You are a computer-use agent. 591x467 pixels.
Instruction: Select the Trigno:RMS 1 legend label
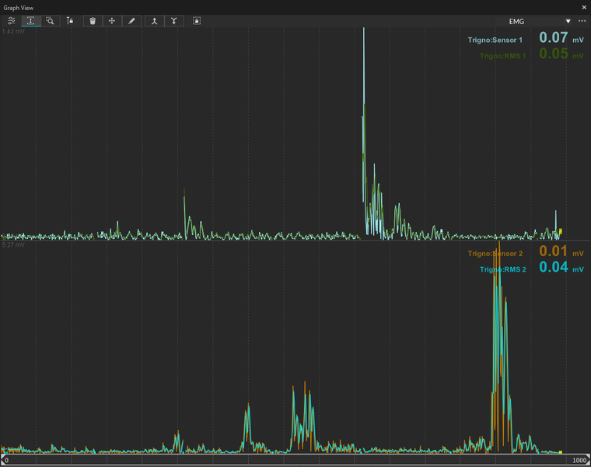coord(502,56)
